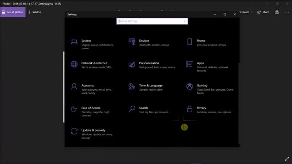Open the Privacy lock icon
Screen dimensions: 292x164
[190, 109]
